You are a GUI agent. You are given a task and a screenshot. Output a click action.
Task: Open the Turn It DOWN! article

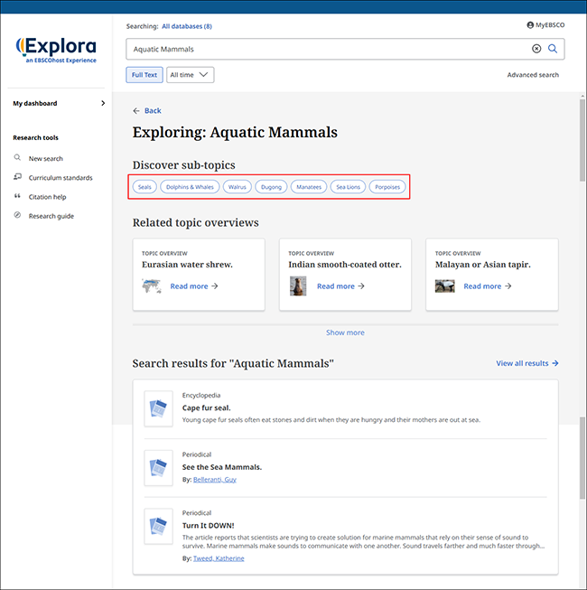(208, 526)
